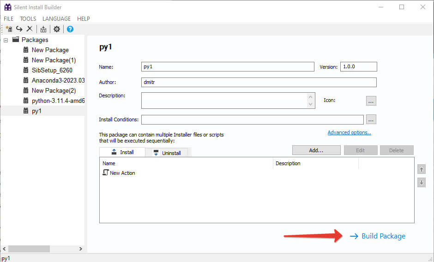Click the New Package toolbar icon
This screenshot has width=434, height=262.
click(x=9, y=29)
